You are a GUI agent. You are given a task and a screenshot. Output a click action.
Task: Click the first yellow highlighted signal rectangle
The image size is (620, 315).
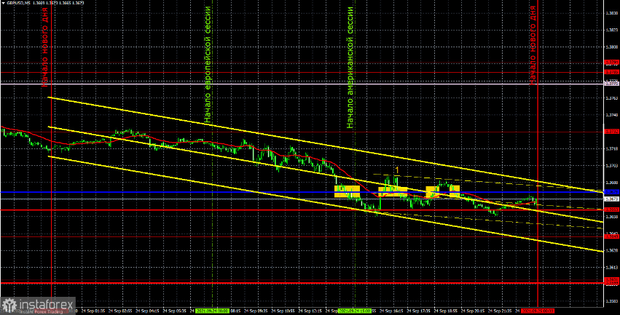click(347, 191)
